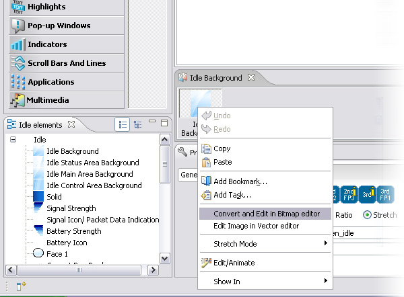Image resolution: width=404 pixels, height=297 pixels.
Task: Close the Idle Background tab
Action: click(x=251, y=78)
